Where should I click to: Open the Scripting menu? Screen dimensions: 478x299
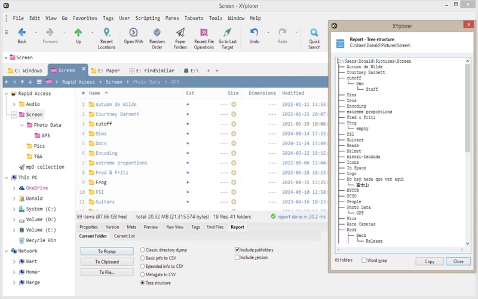tap(148, 18)
